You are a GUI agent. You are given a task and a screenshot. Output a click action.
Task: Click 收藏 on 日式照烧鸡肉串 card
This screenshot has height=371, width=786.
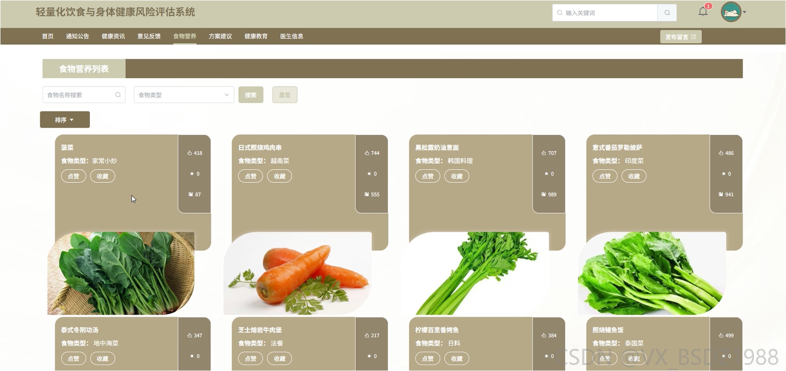tap(279, 176)
